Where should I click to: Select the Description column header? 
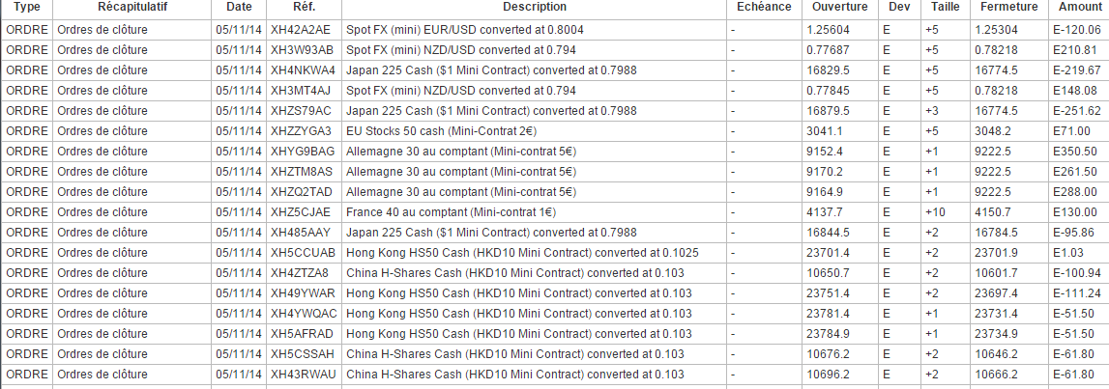(x=534, y=7)
